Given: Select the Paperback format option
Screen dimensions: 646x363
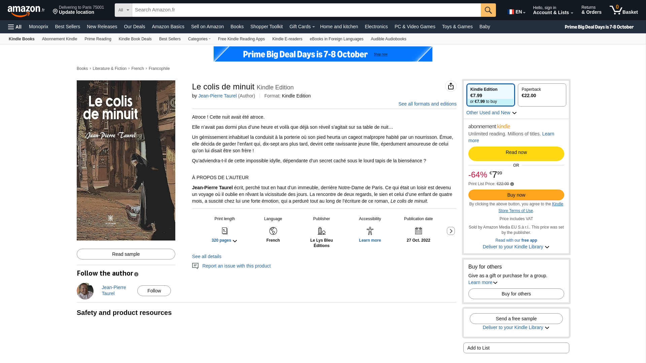Looking at the screenshot, I should click(541, 95).
